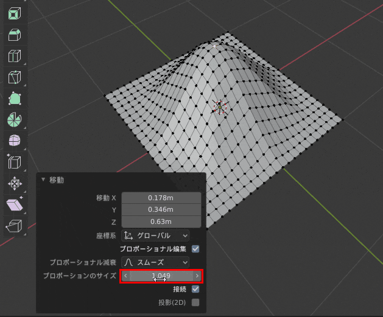Select the Smooth vertices tool

(15, 141)
